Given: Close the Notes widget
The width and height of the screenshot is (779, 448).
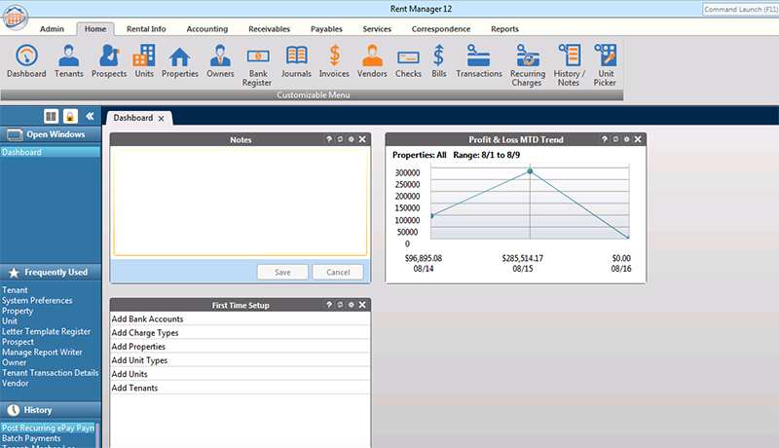Looking at the screenshot, I should coord(362,139).
